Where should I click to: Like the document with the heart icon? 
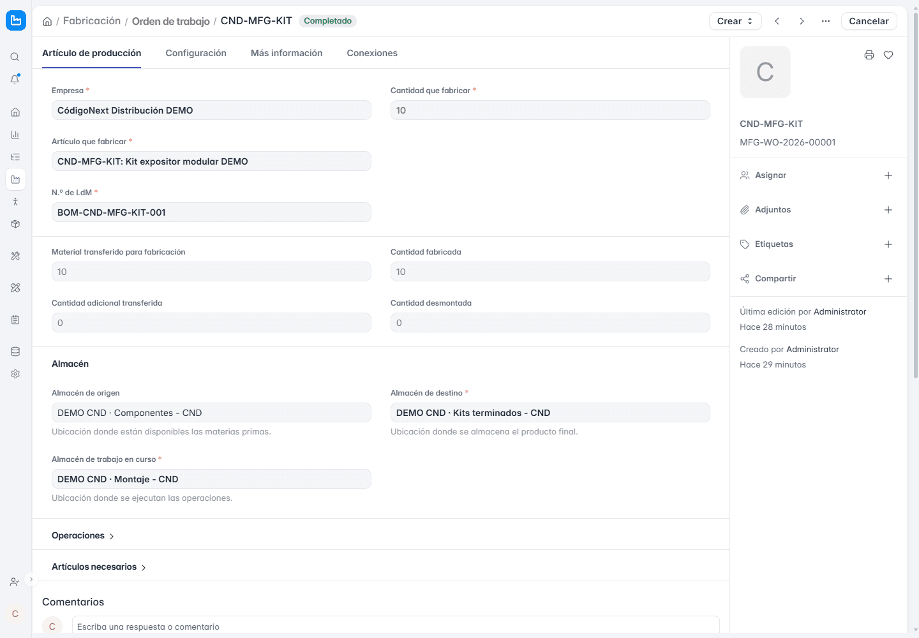point(888,55)
